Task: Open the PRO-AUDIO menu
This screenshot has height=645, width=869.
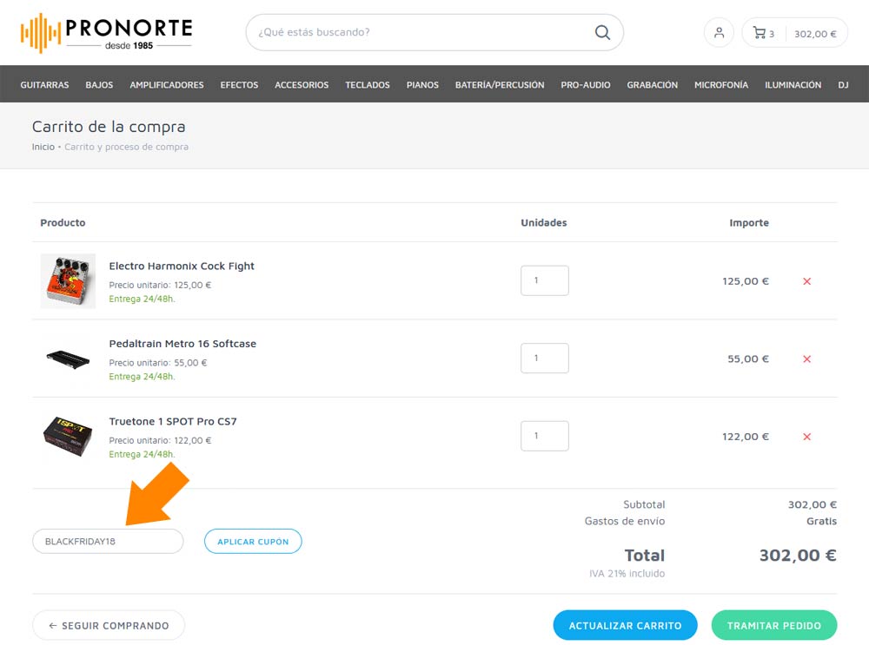Action: 586,85
